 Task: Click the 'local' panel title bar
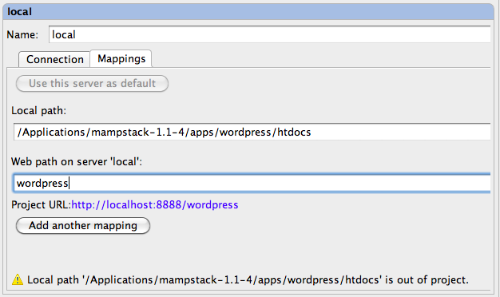click(x=248, y=12)
